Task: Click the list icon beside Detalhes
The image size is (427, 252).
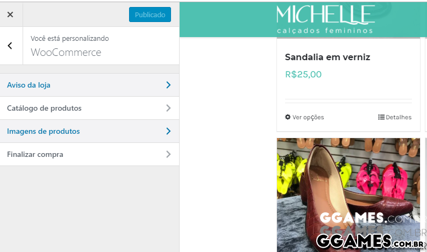Action: click(381, 117)
